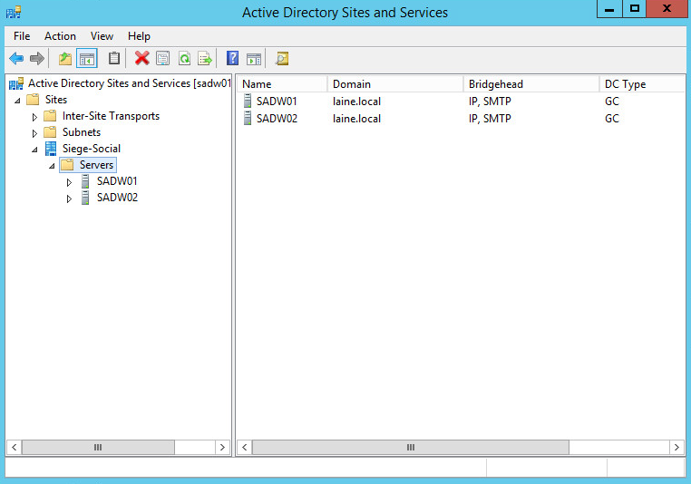This screenshot has width=691, height=484.
Task: Click SADW02 server icon in tree
Action: point(85,198)
